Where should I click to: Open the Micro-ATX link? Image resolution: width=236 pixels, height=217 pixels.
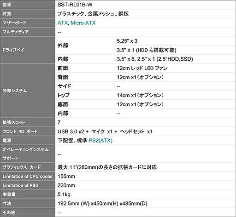[83, 23]
